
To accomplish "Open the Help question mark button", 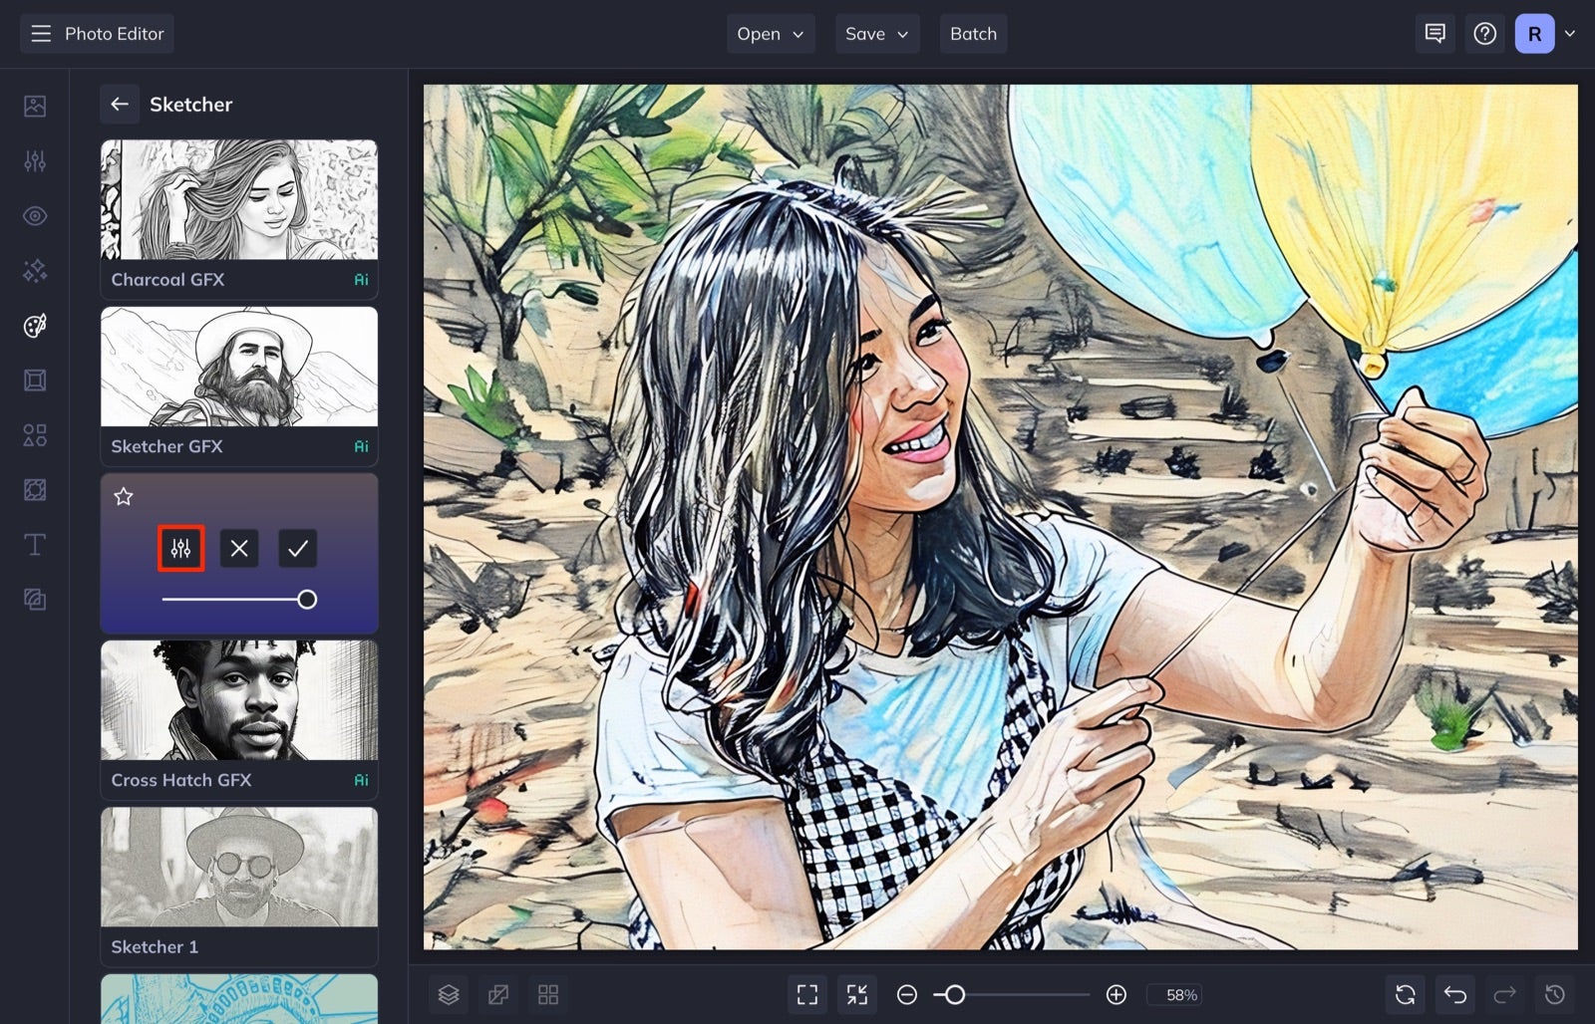I will click(x=1484, y=33).
